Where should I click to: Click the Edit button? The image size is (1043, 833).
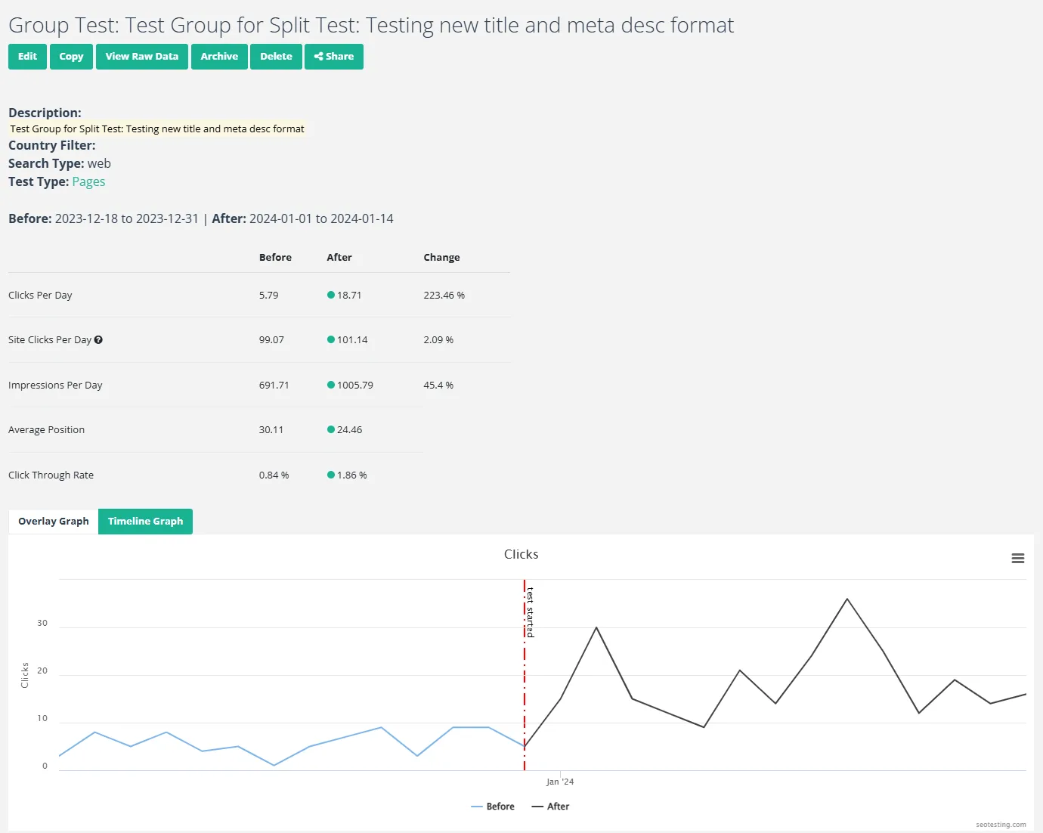[x=27, y=56]
